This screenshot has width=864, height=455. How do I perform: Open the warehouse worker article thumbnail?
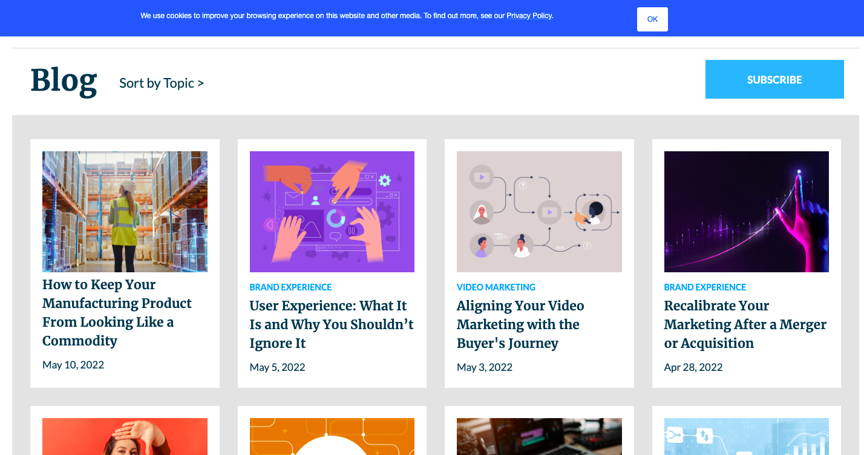click(125, 212)
